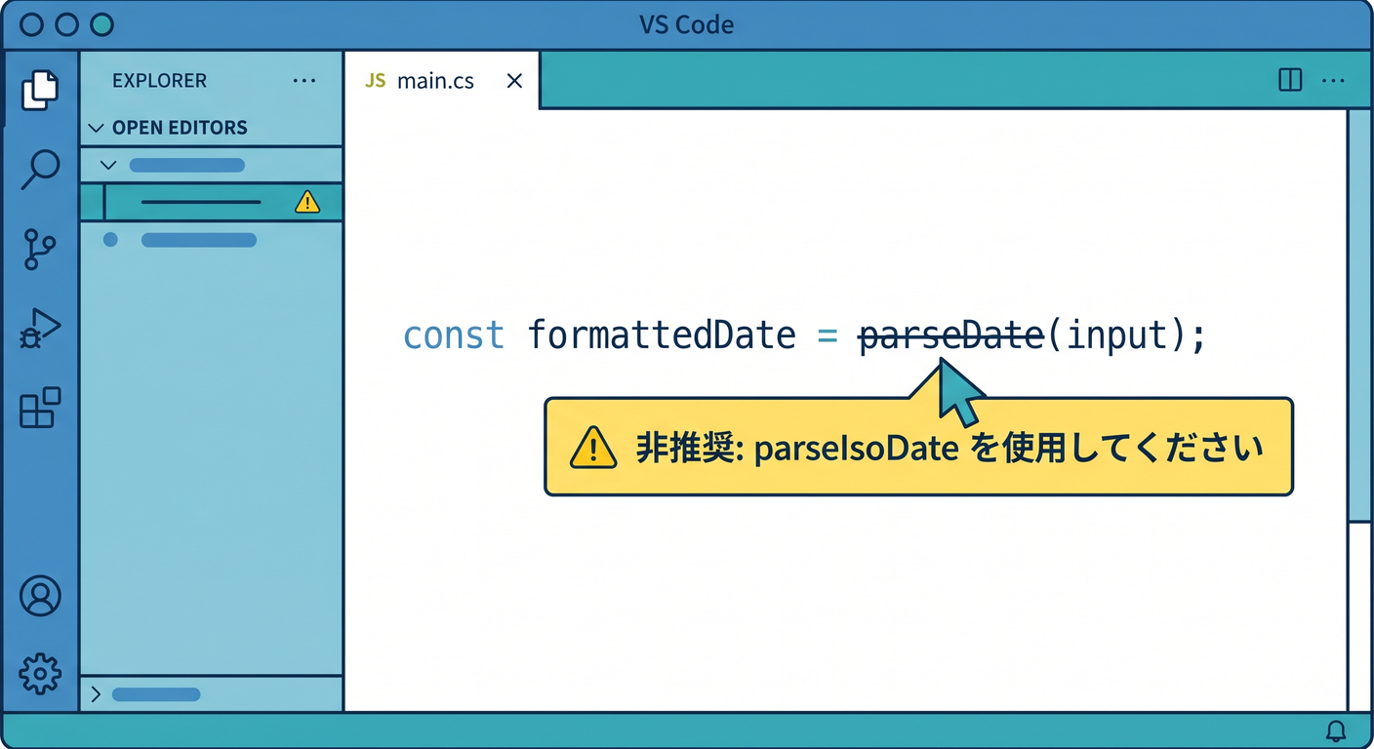Click the notifications bell in status bar

coord(1336,730)
